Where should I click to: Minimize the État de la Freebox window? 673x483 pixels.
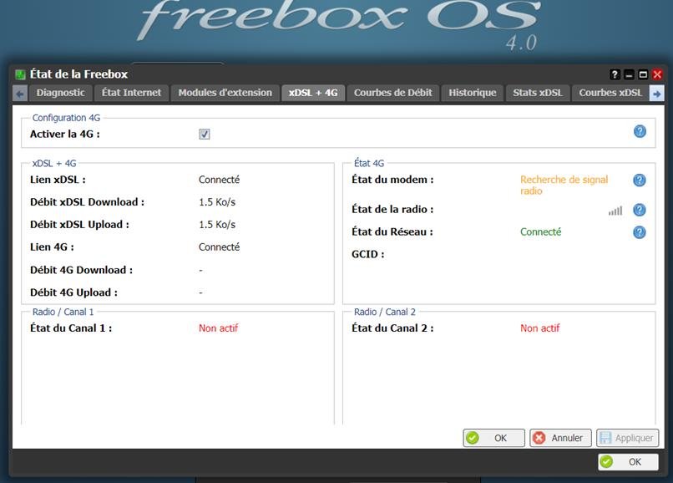(630, 74)
